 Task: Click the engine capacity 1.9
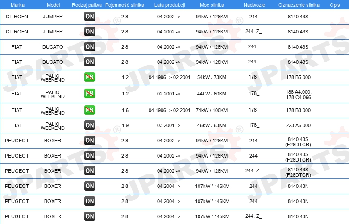[125, 125]
